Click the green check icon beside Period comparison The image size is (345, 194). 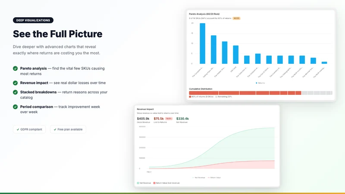pyautogui.click(x=15, y=106)
